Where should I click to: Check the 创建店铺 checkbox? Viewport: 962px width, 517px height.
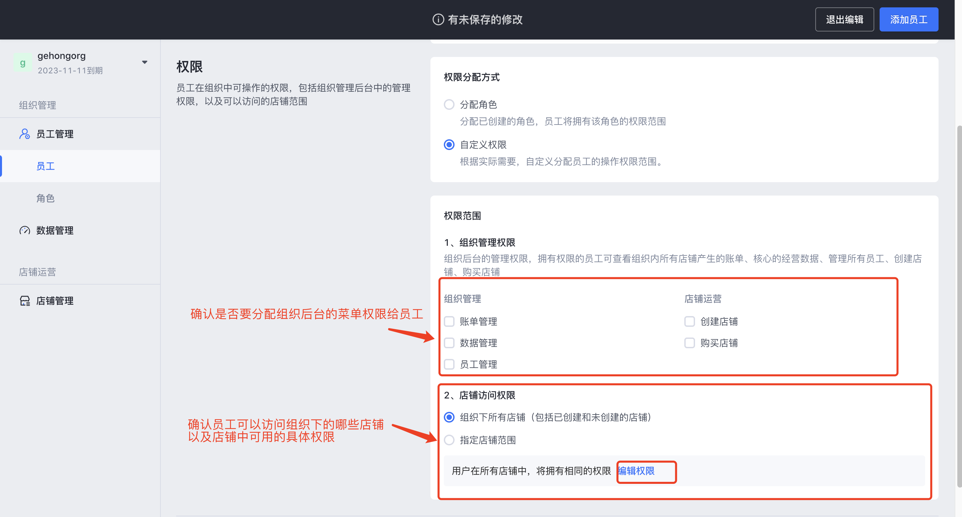coord(689,321)
